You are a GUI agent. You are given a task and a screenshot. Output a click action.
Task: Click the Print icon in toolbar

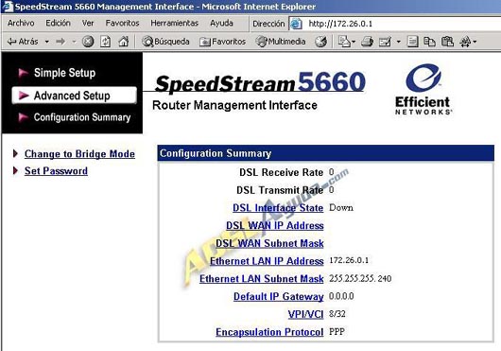[x=367, y=42]
